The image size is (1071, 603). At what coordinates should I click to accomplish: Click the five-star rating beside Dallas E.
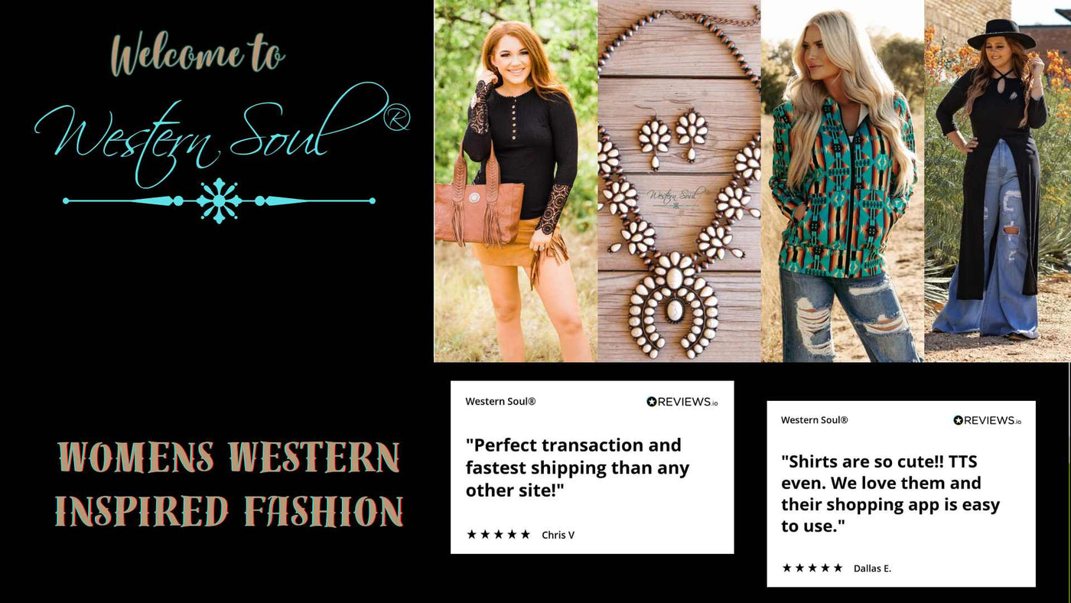point(812,568)
